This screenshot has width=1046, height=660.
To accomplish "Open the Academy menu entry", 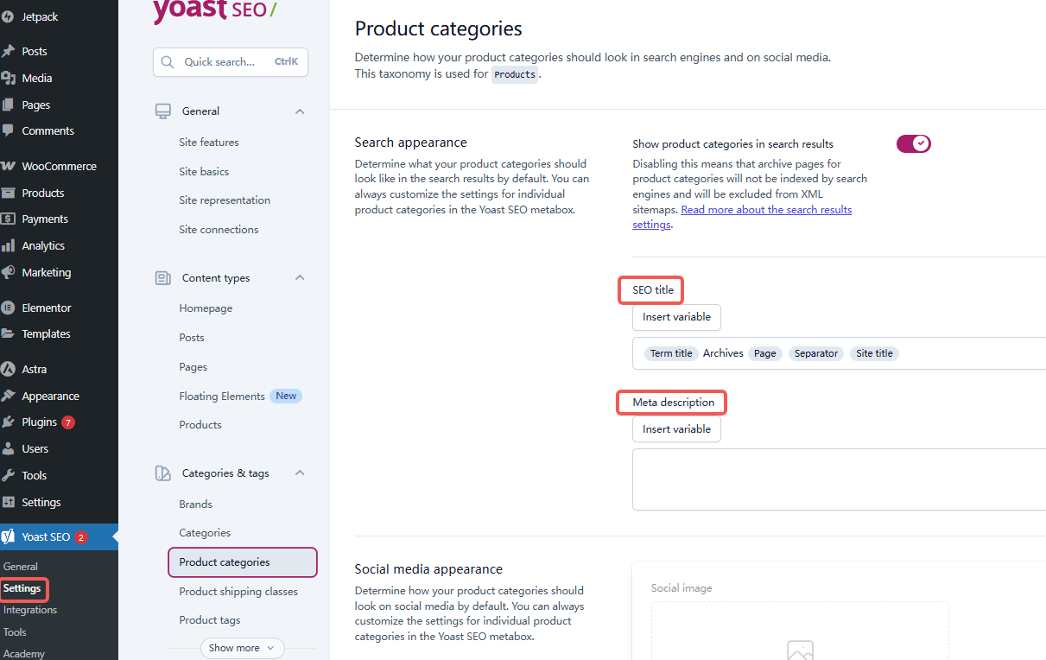I will [23, 653].
